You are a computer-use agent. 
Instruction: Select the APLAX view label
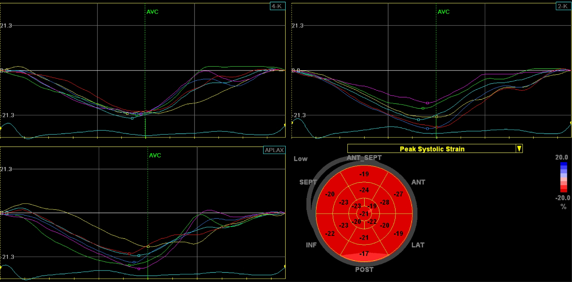(x=274, y=150)
